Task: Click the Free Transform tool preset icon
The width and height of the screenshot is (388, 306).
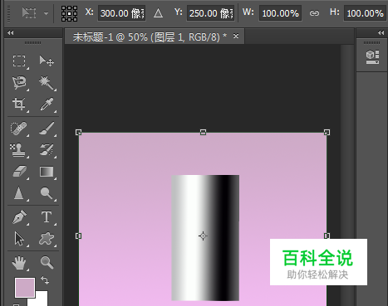Action: click(29, 13)
